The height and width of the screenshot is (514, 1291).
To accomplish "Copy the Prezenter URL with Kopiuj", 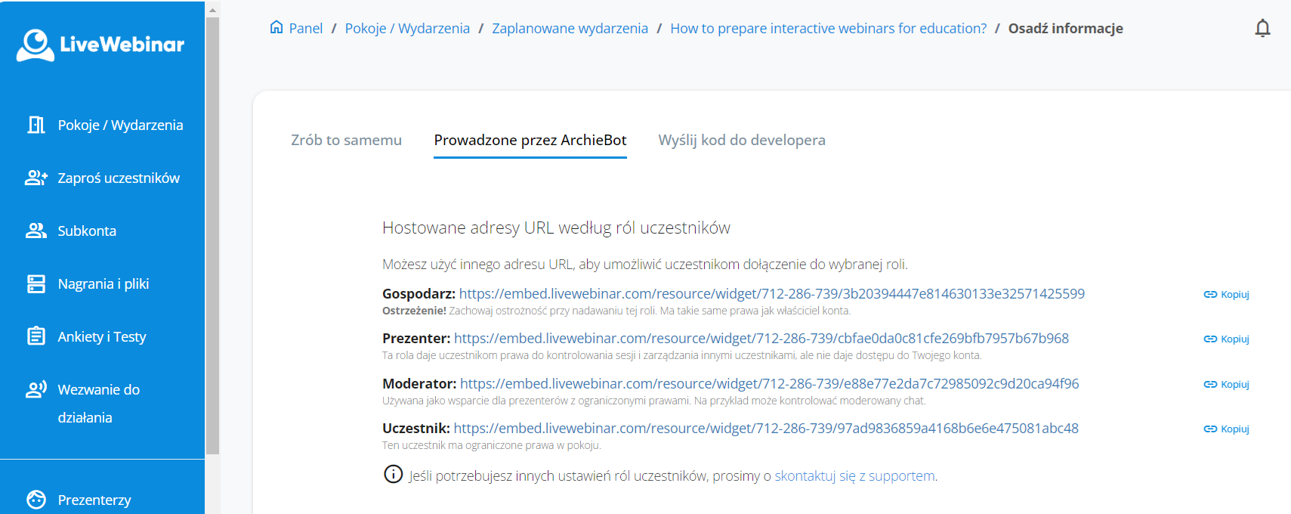I will point(1226,339).
